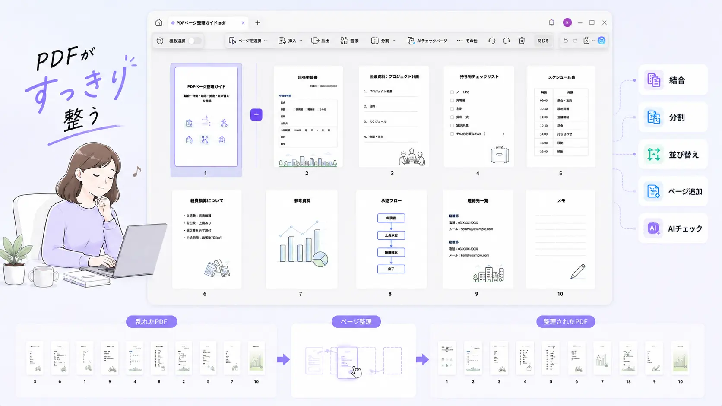Open the AI assistant round icon
The image size is (722, 406).
coord(602,41)
